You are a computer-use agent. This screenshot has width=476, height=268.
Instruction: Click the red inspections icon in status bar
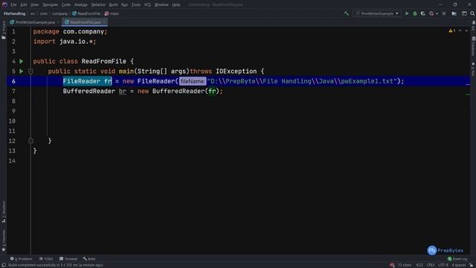click(392, 265)
